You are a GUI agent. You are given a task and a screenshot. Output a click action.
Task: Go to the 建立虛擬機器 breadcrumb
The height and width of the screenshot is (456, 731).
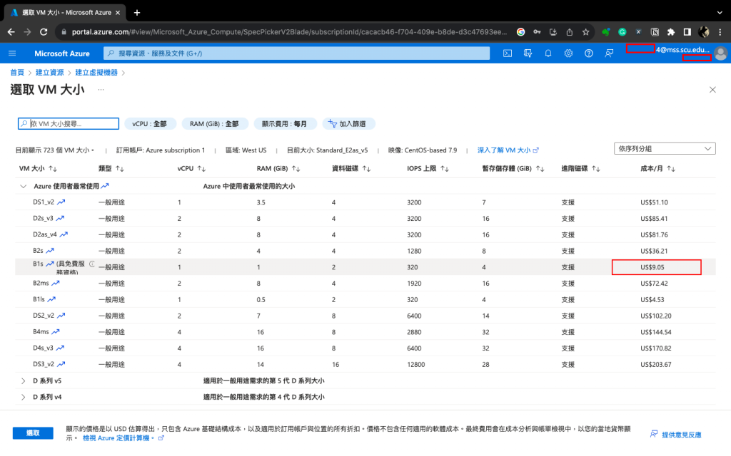tap(96, 73)
